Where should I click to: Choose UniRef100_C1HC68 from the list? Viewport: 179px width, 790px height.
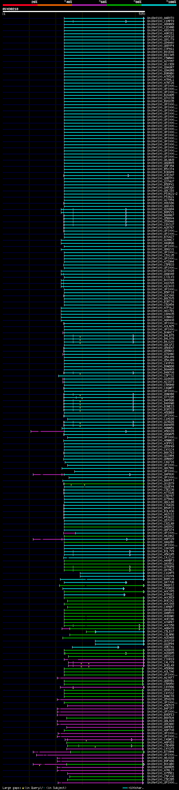click(161, 419)
